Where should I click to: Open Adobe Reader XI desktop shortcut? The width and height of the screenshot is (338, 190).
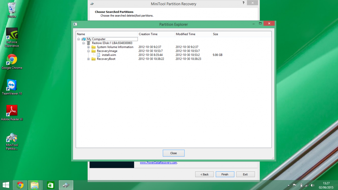(x=12, y=113)
